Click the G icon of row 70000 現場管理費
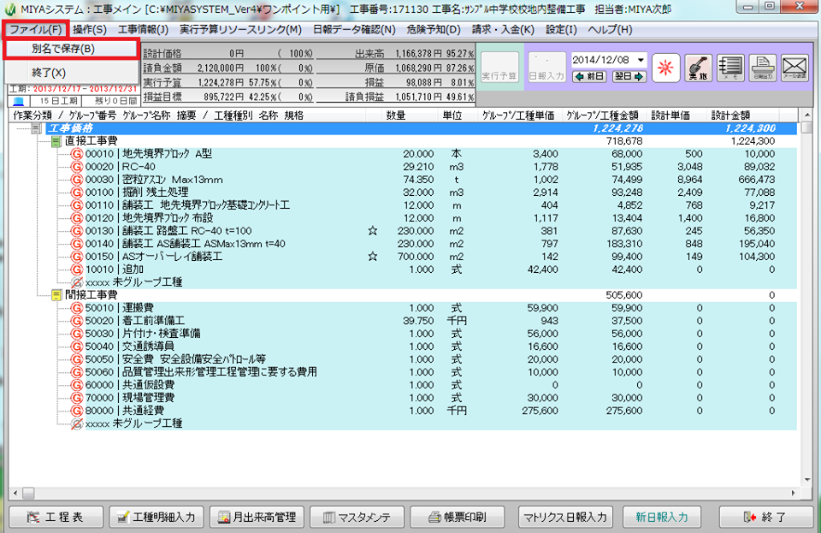This screenshot has height=533, width=821. (x=77, y=398)
